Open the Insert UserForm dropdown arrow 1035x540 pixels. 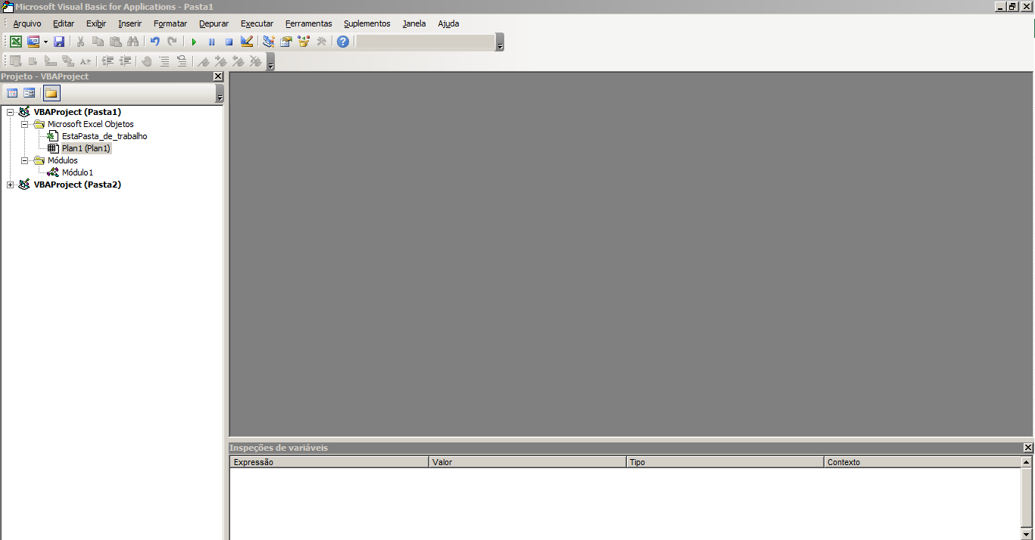point(45,42)
